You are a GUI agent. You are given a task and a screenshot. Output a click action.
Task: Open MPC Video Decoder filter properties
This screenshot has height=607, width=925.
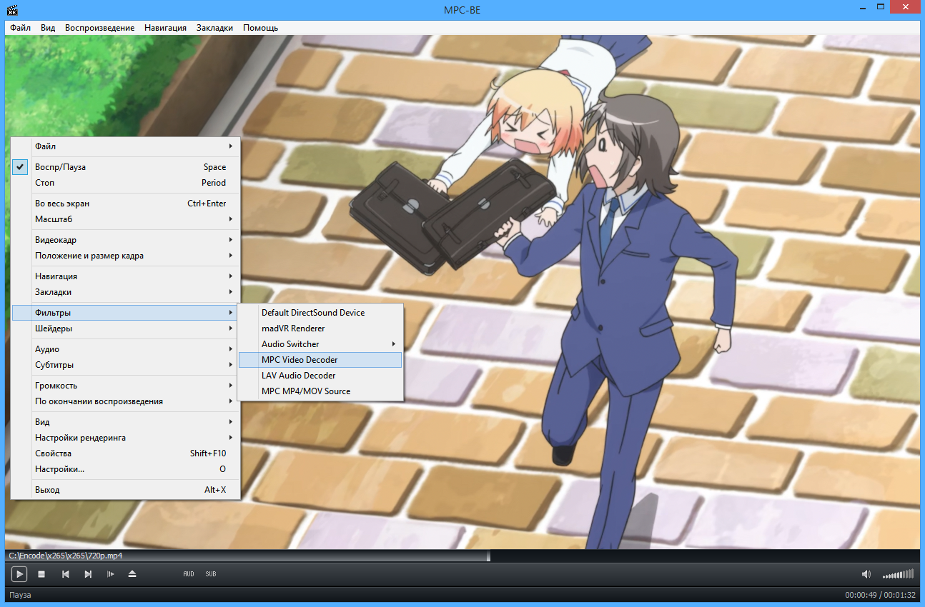tap(320, 360)
